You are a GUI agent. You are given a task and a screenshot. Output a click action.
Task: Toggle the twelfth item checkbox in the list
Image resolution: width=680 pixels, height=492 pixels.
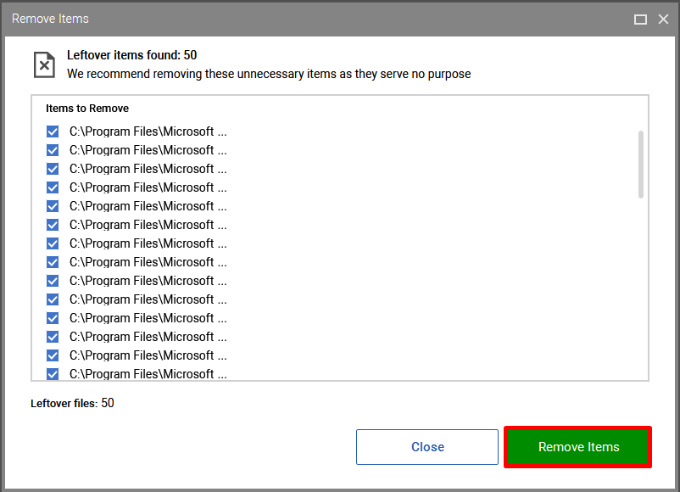(x=53, y=337)
